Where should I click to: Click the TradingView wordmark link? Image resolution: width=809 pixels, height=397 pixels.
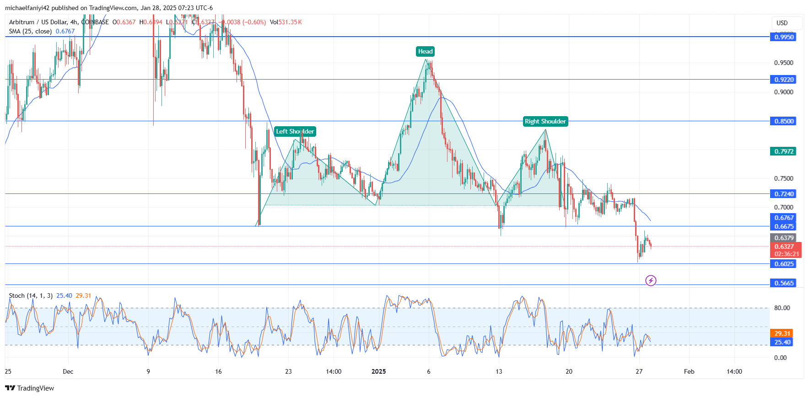(x=36, y=388)
